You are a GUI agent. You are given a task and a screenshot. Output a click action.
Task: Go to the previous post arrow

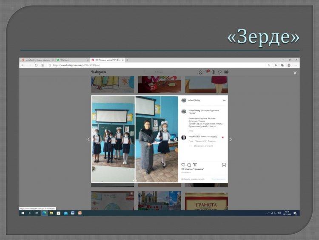(88, 139)
